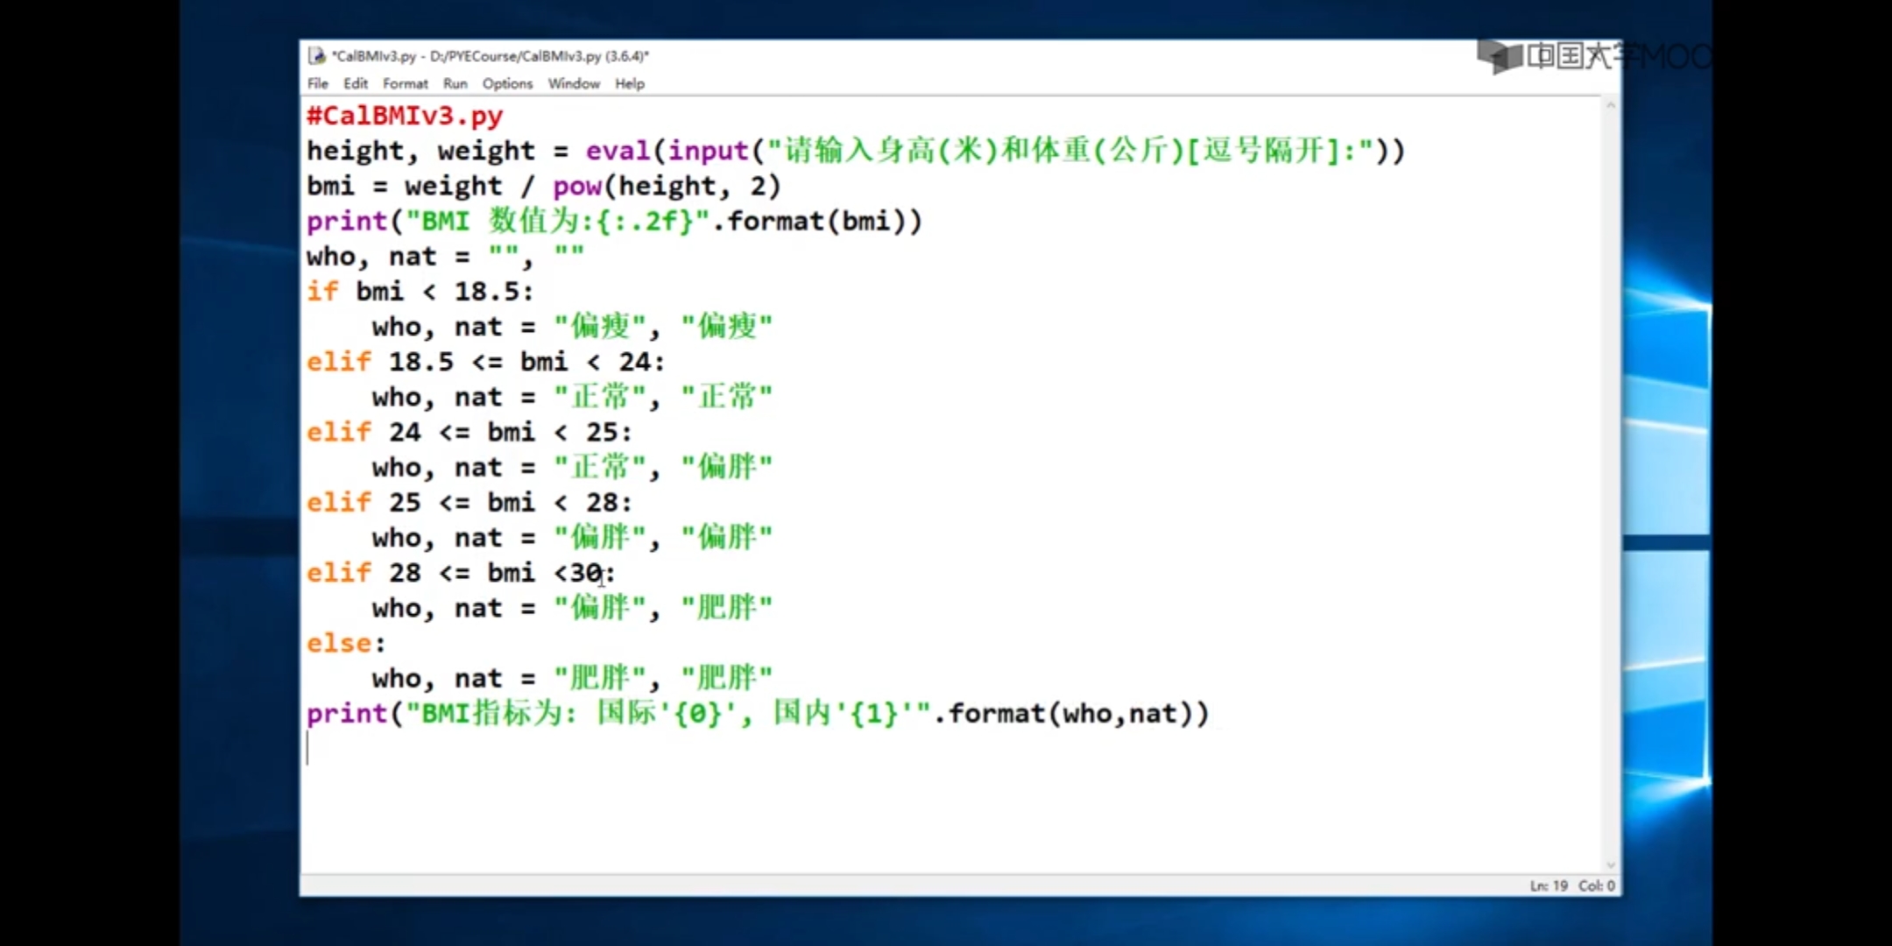Click the #CalBMIv3.py comment line
Screen dimensions: 1892x946
point(405,116)
